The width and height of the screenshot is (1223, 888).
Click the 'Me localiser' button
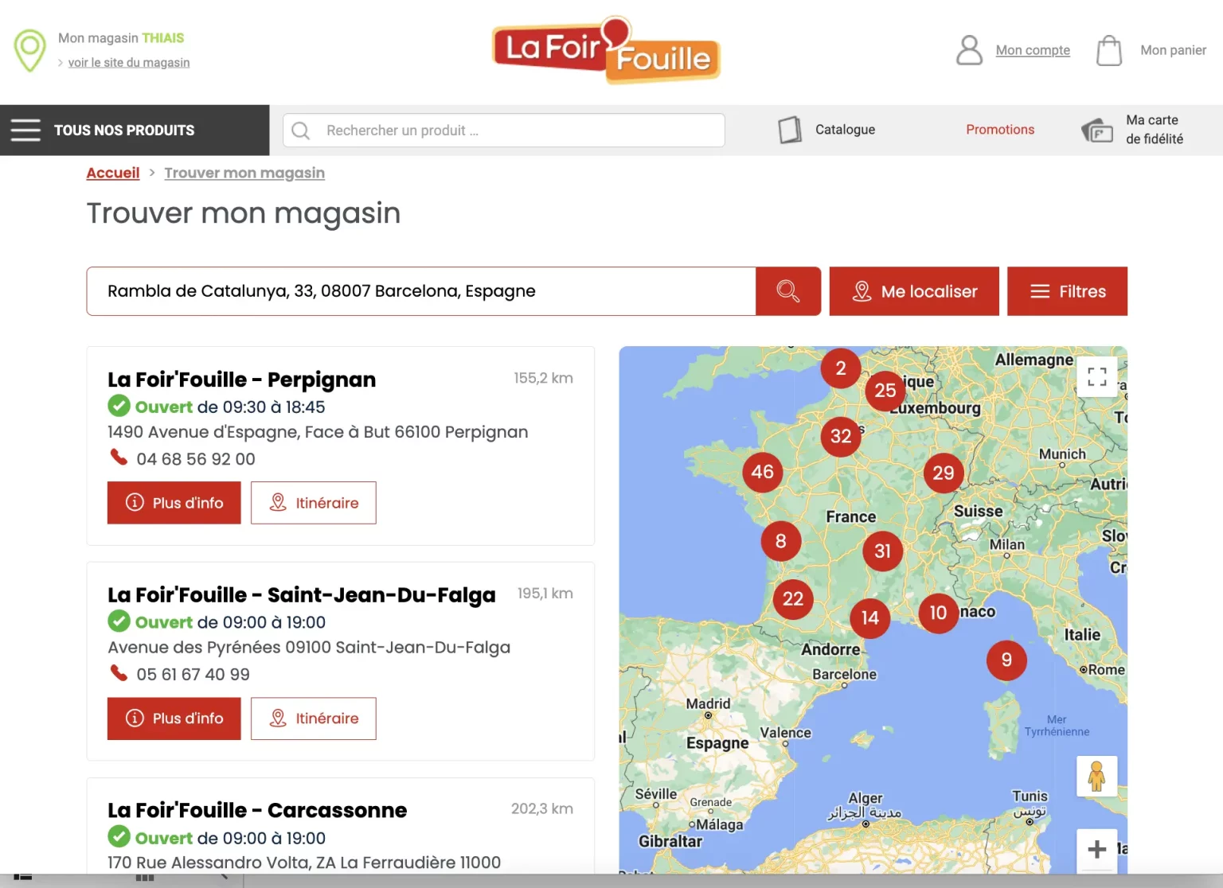coord(914,291)
